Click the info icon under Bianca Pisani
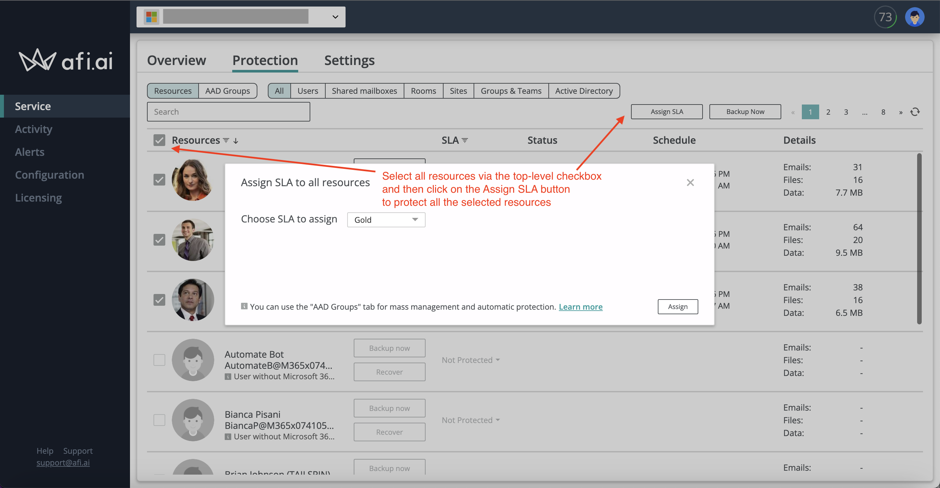The image size is (940, 488). (228, 437)
